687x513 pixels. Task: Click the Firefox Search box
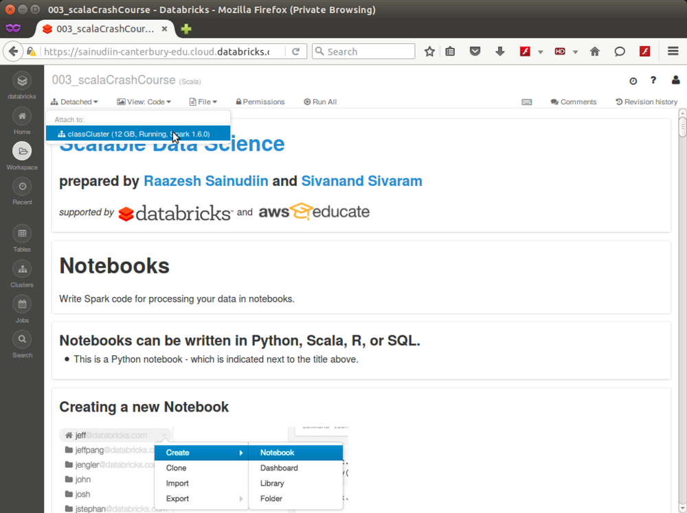click(363, 51)
